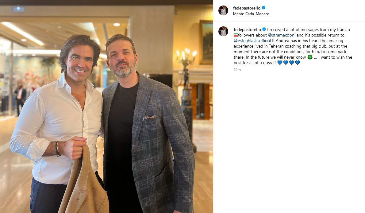365x213 pixels.
Task: Click the framed painting on the wall
Action: tap(206, 42)
